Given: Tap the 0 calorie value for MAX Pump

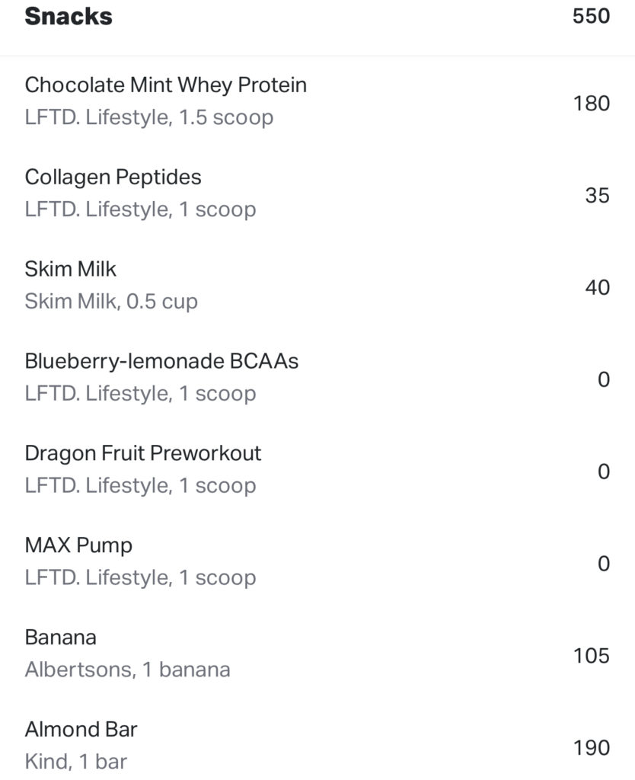Looking at the screenshot, I should pyautogui.click(x=604, y=564).
